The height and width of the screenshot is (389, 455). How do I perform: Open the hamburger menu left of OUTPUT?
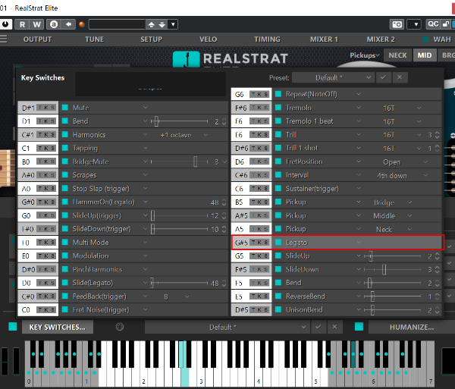[x=4, y=39]
